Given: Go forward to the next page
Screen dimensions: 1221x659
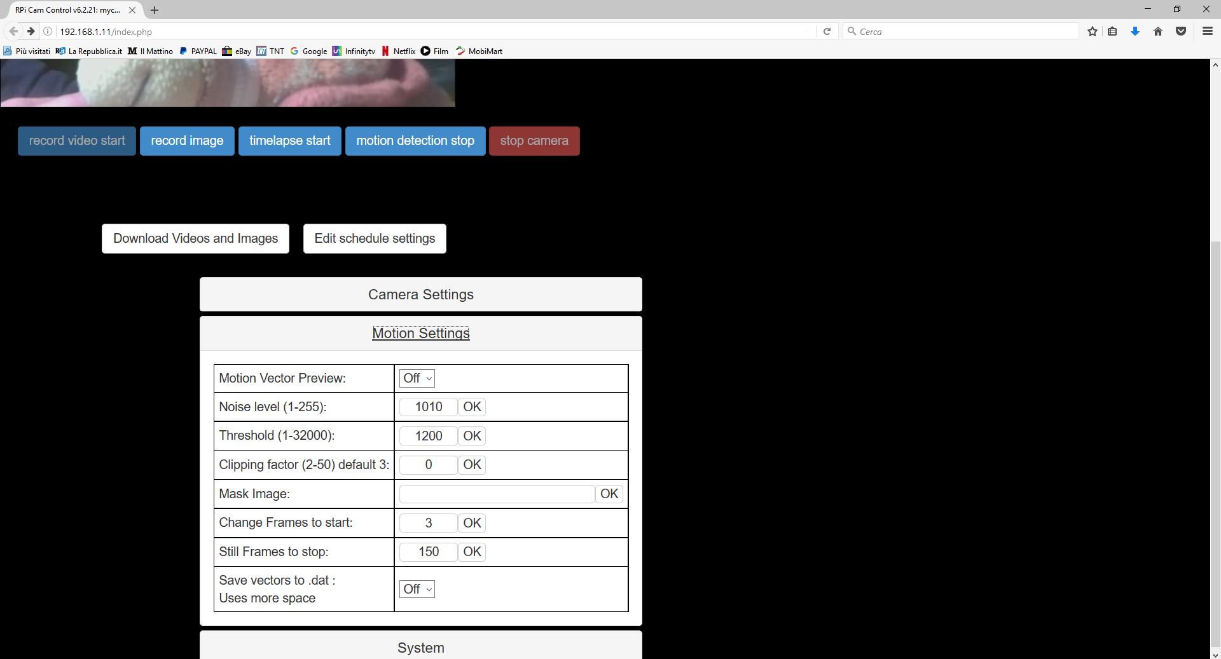Looking at the screenshot, I should [x=31, y=31].
